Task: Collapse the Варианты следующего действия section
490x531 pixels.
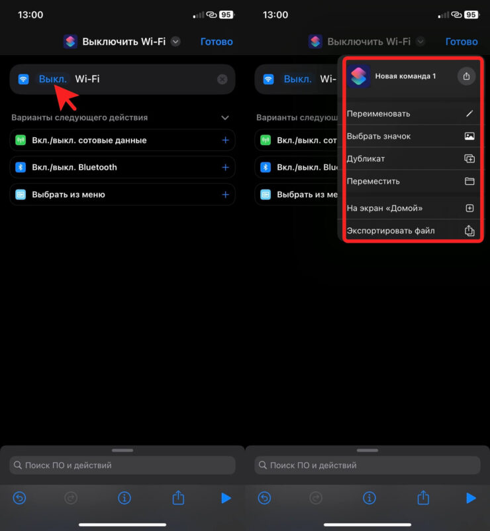Action: coord(225,117)
